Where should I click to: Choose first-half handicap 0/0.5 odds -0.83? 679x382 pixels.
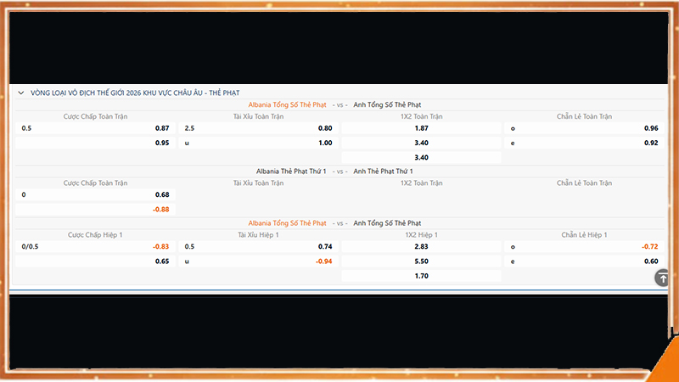(161, 246)
